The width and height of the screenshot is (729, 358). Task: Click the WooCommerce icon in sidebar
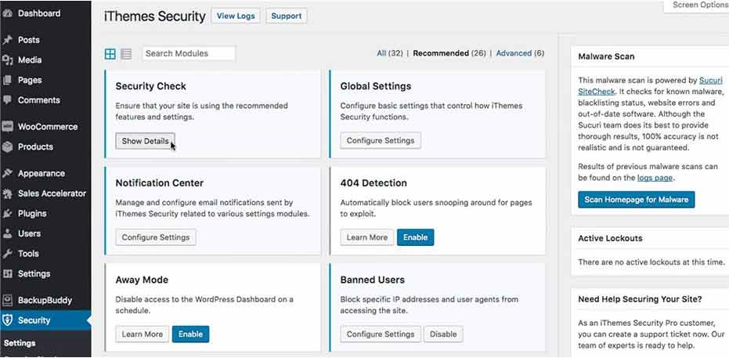coord(7,126)
